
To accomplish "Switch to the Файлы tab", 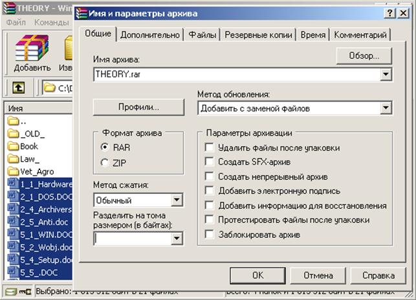I will click(202, 35).
